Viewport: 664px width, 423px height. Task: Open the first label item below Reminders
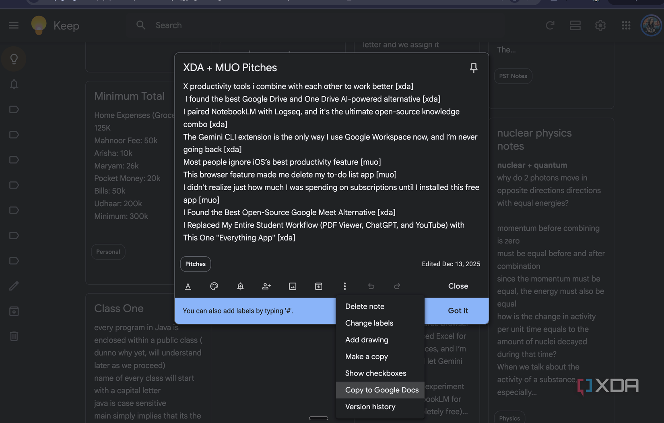click(14, 110)
